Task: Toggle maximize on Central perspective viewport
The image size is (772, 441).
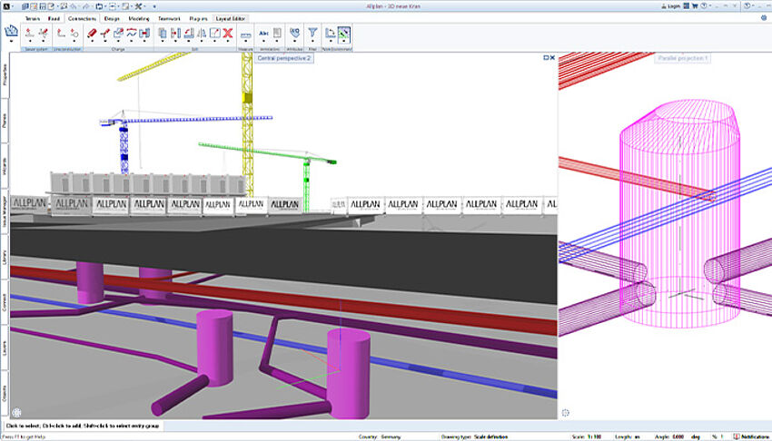Action: 544,57
